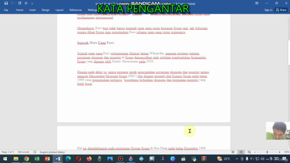Viewport: 290px width, 163px height.
Task: Select the Mailings ribbon tab
Action: point(92,10)
